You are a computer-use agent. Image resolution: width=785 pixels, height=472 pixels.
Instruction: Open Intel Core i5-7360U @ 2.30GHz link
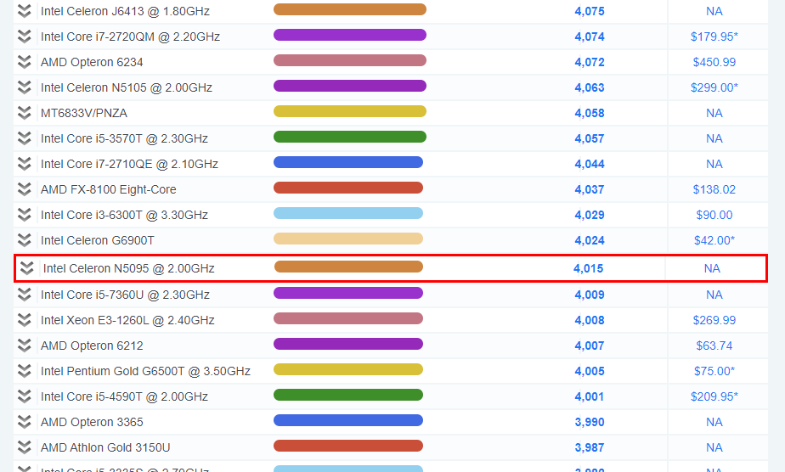[x=125, y=295]
